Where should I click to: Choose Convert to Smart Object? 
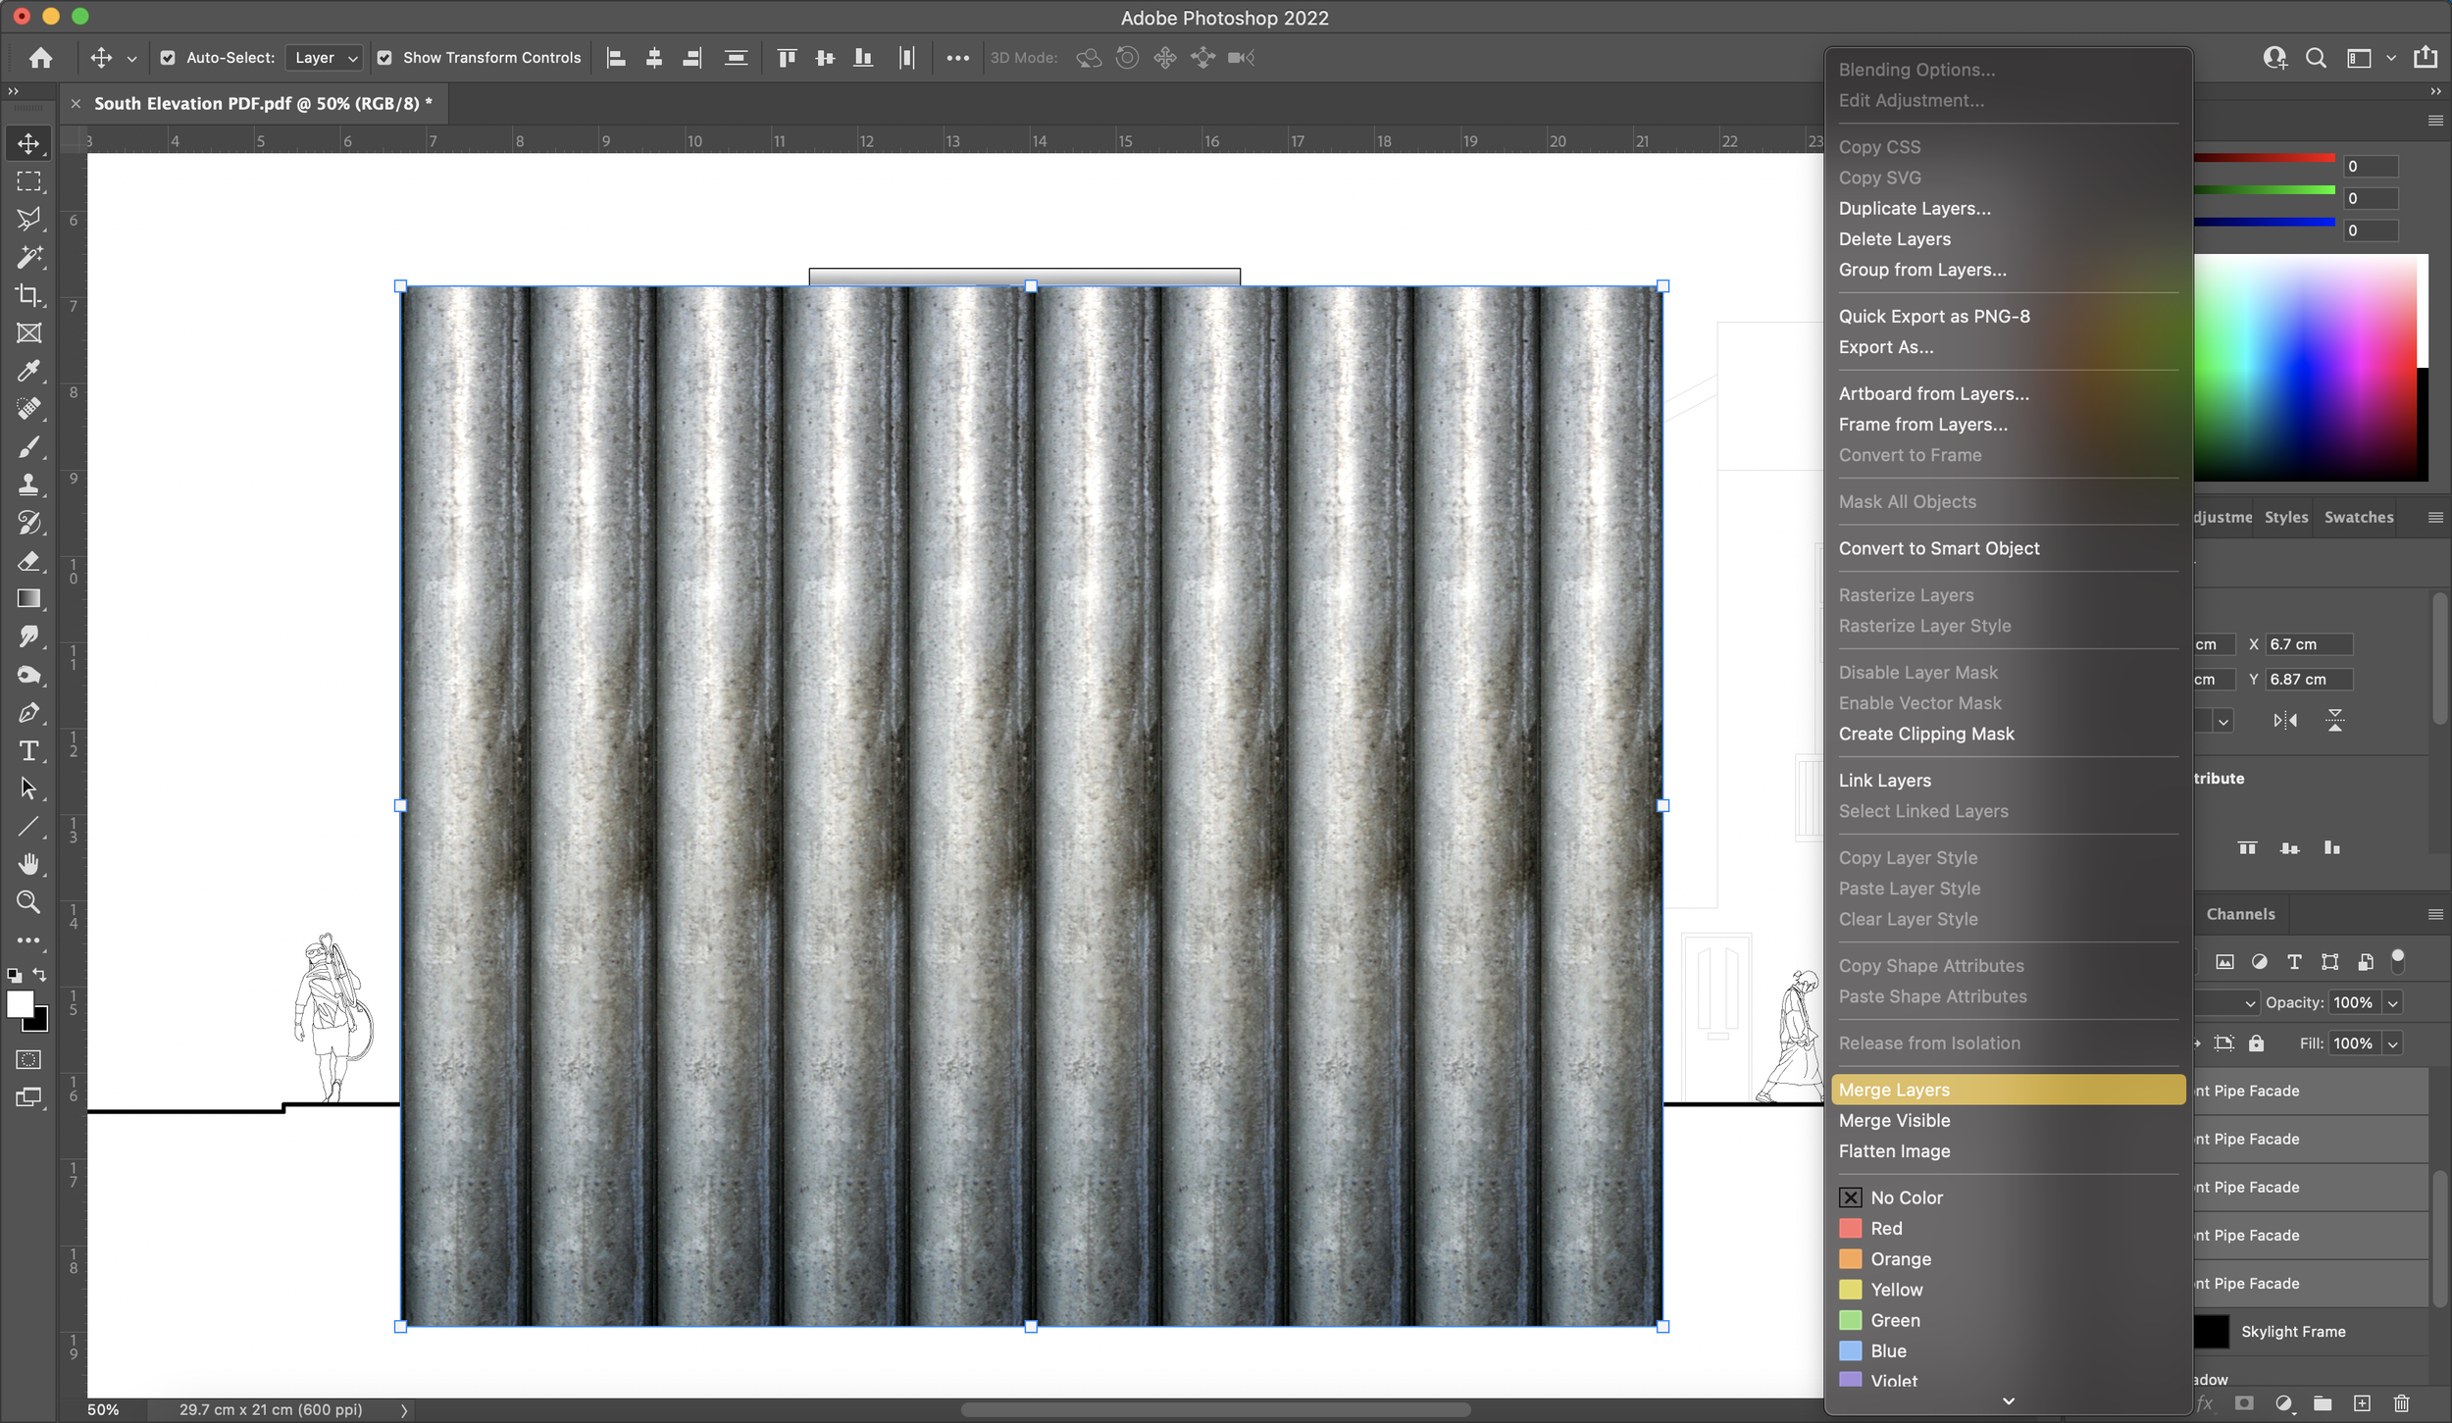tap(2008, 548)
